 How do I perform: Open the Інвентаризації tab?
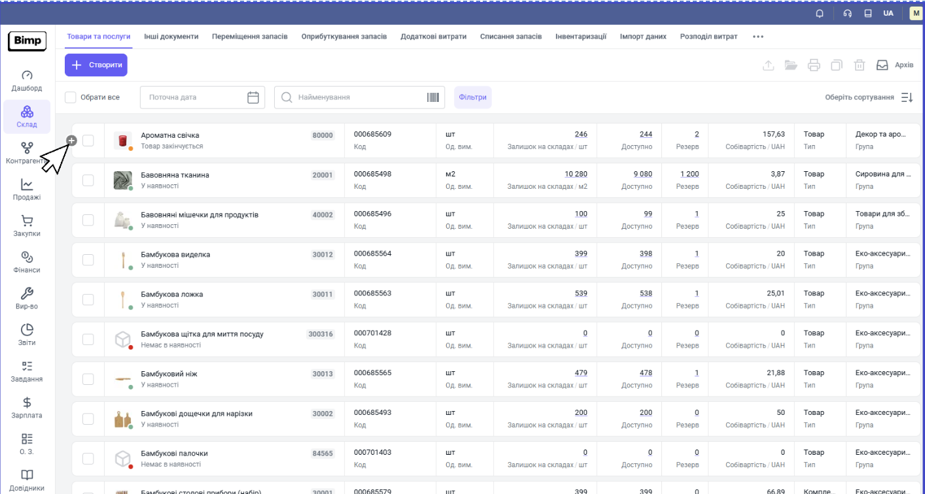581,37
